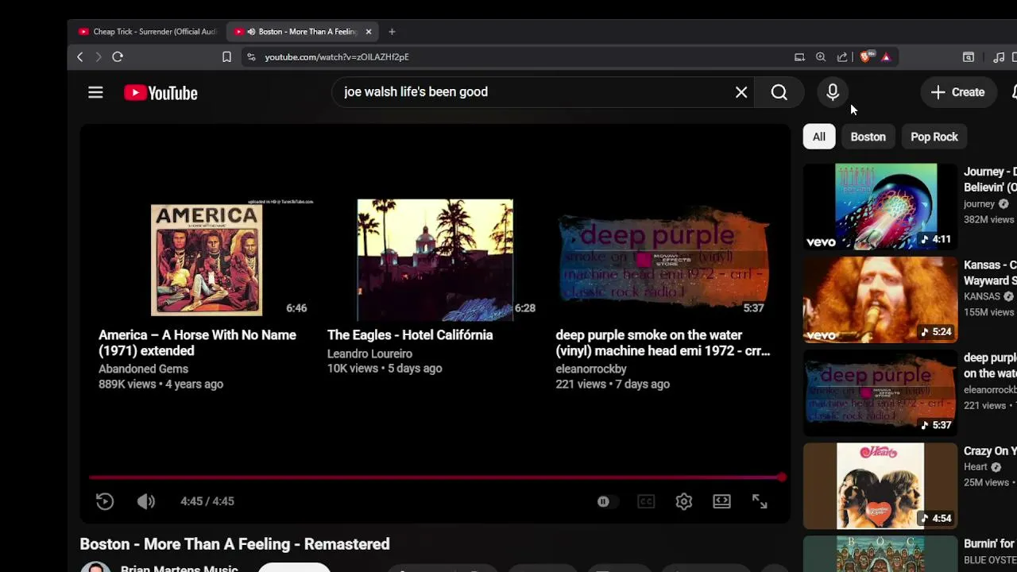Open the Brave Rewards triangle icon
Image resolution: width=1017 pixels, height=572 pixels.
tap(886, 57)
